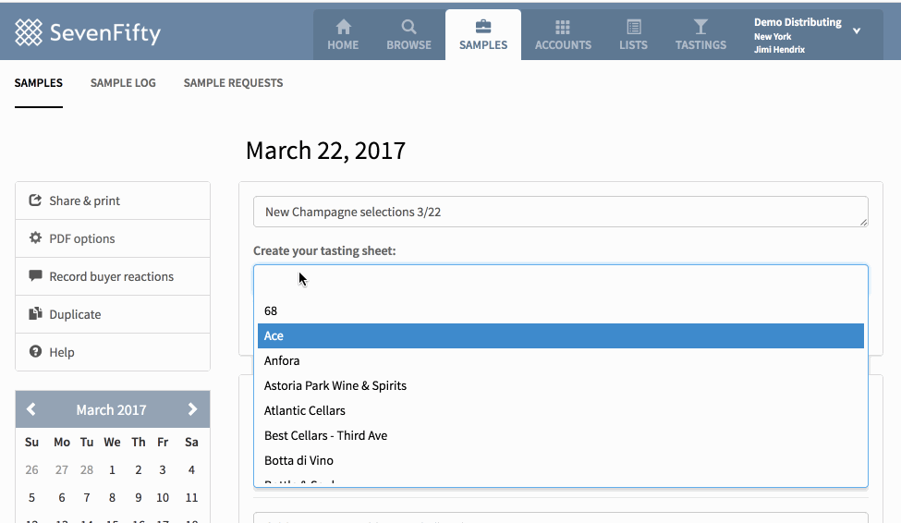Click the Home house icon
The width and height of the screenshot is (901, 523).
(x=343, y=27)
